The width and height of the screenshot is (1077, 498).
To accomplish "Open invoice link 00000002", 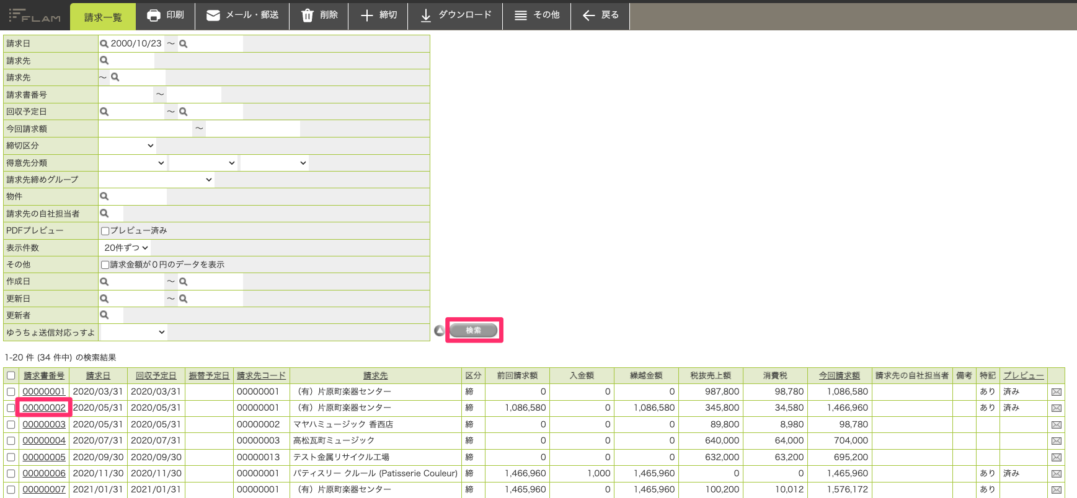I will point(44,408).
